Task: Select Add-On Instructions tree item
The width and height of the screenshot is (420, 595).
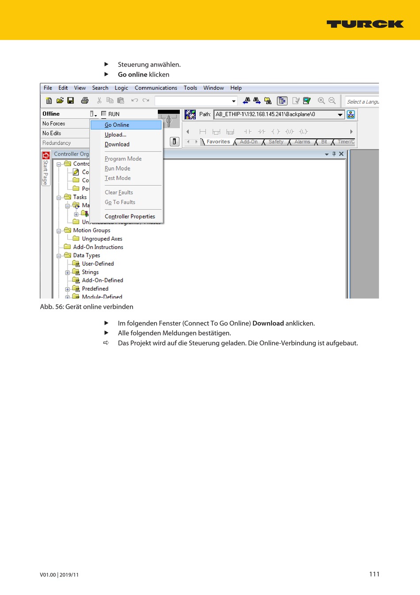Action: (98, 247)
